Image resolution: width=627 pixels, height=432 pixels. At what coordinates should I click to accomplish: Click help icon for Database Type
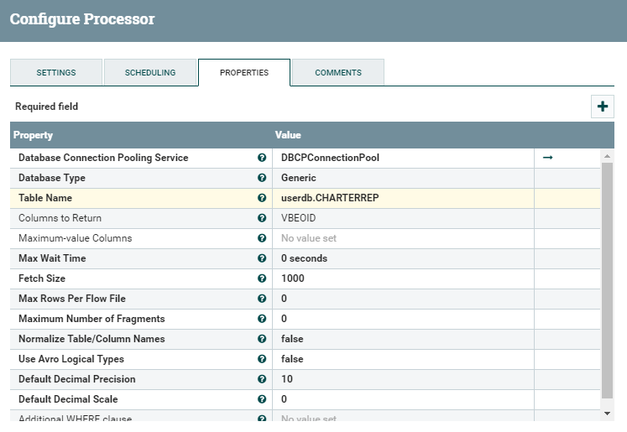(x=262, y=178)
